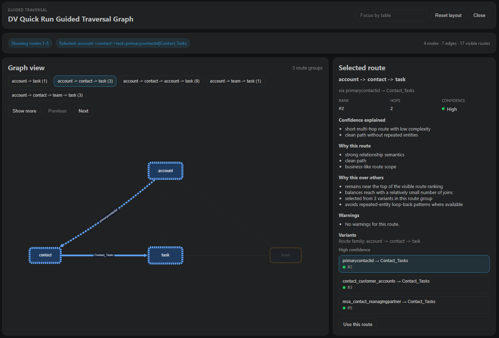Click 'via primarycontactid → Contact_Tasks' text
The height and width of the screenshot is (338, 499).
(x=377, y=91)
